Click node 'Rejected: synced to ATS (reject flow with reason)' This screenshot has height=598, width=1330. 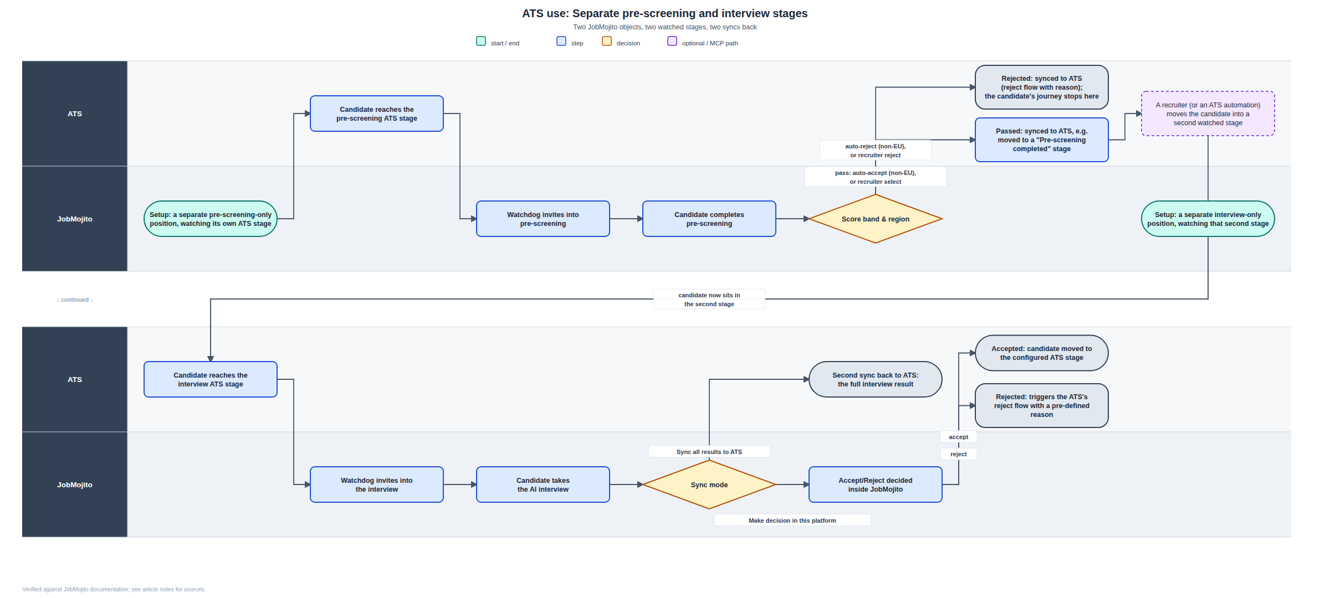tap(1042, 87)
